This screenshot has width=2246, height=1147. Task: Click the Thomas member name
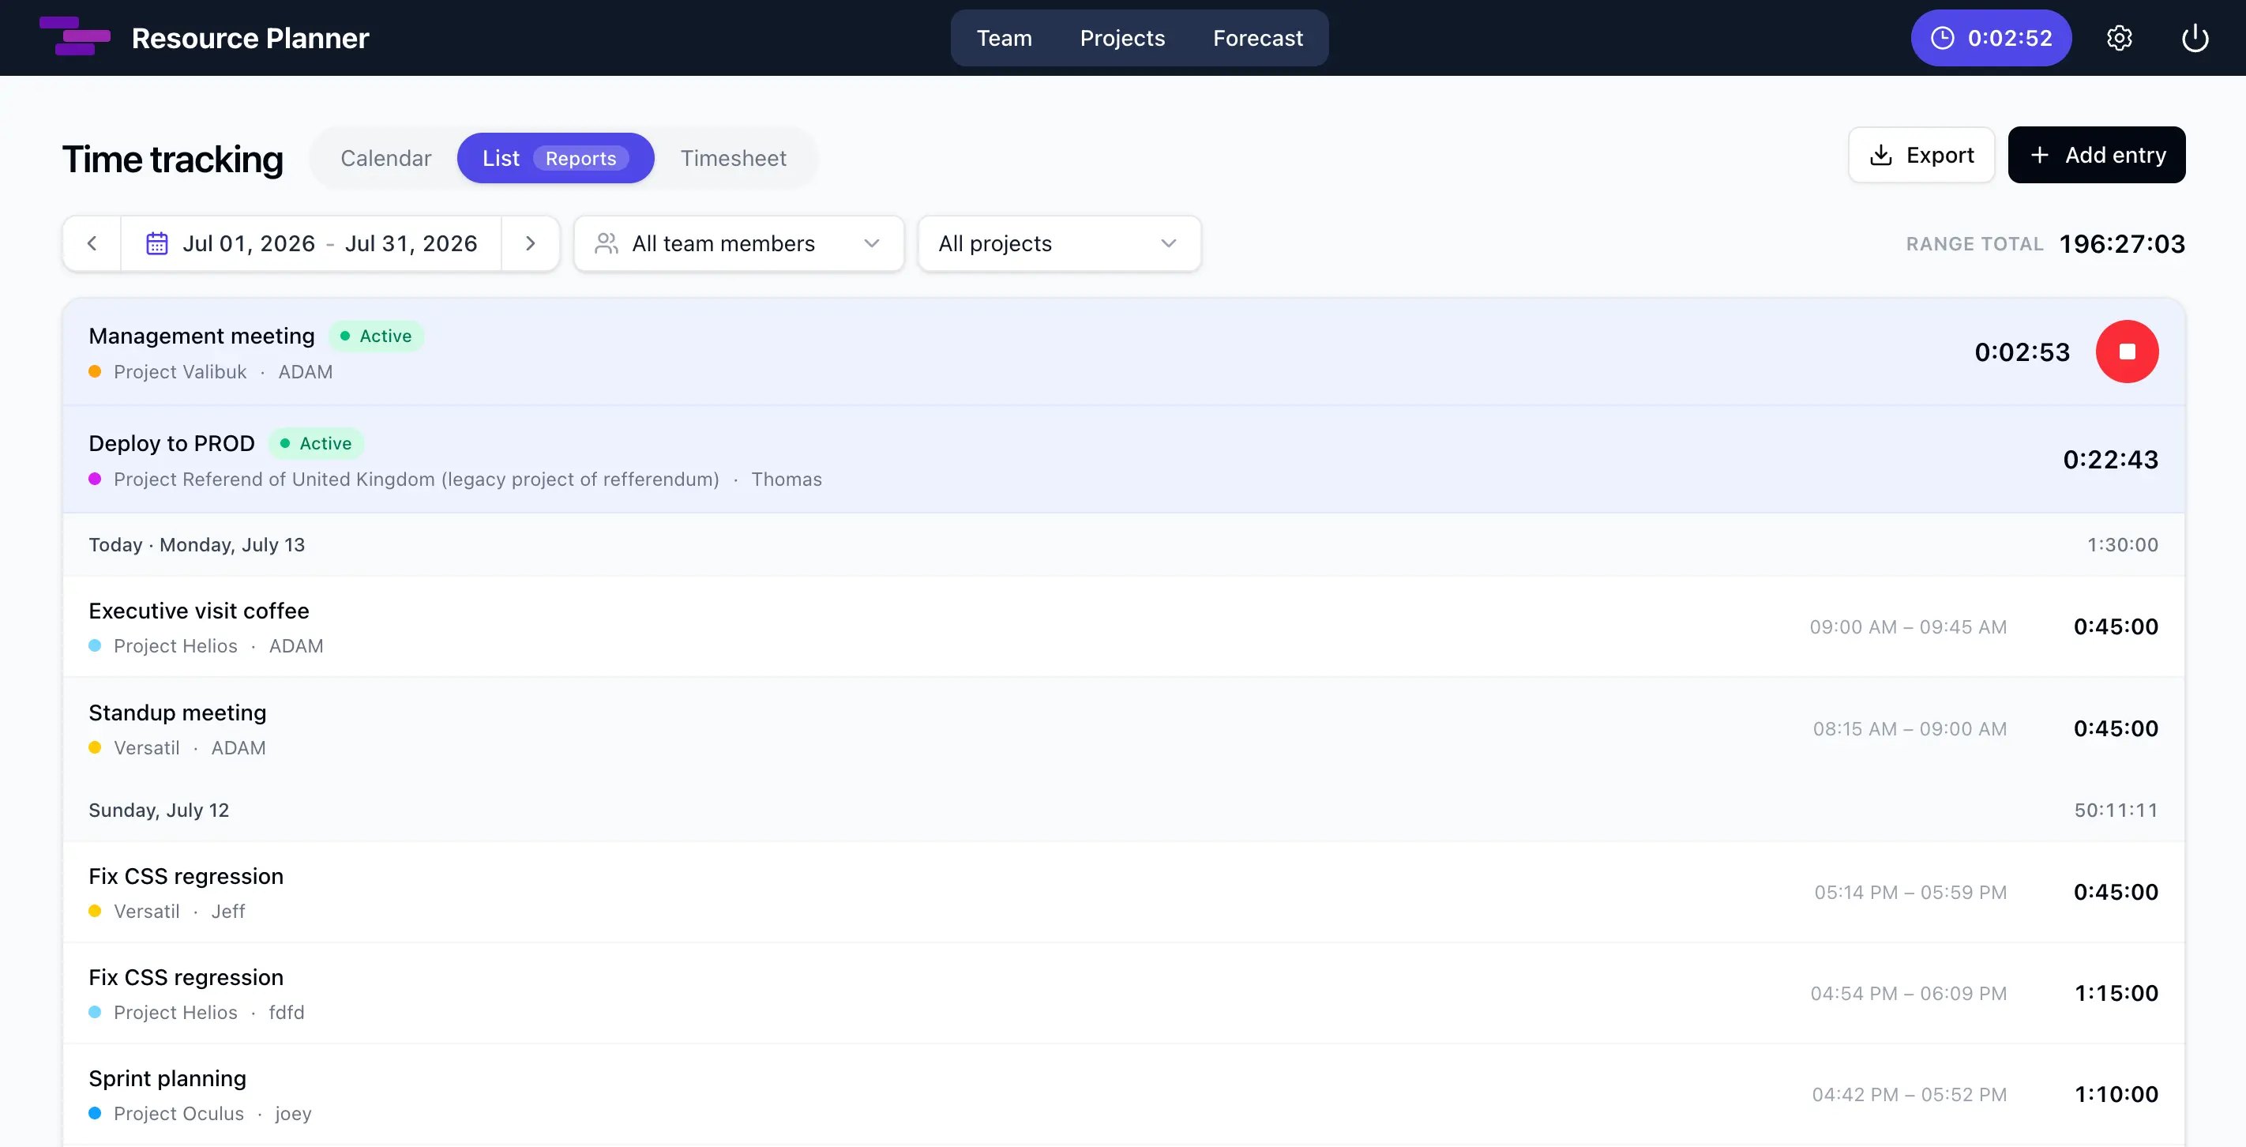point(787,479)
